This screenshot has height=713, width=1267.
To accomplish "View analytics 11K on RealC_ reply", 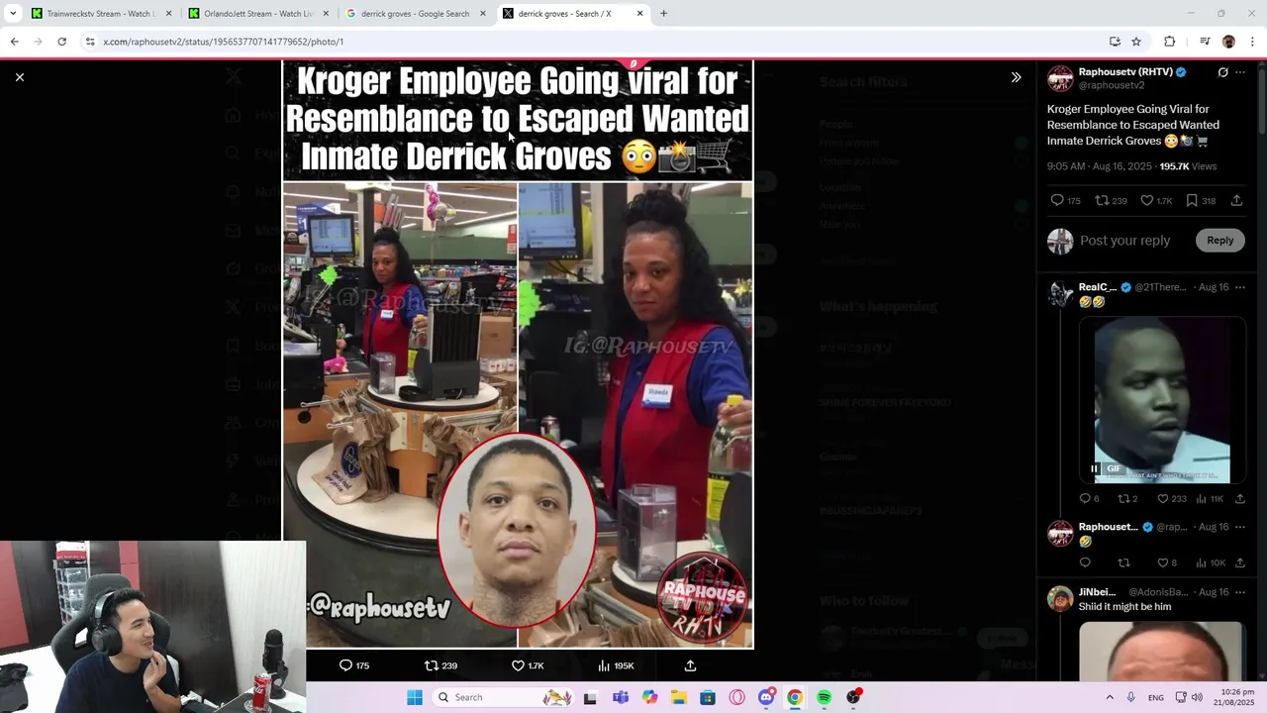I will 1210,499.
